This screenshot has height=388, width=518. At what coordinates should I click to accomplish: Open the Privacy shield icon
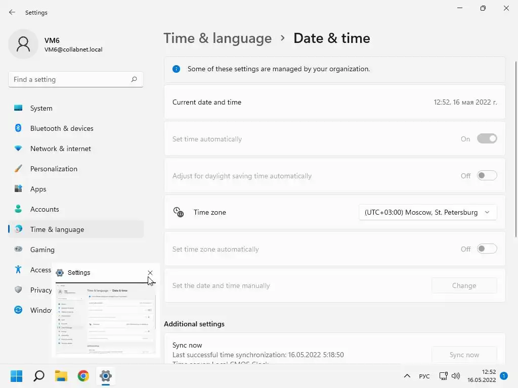click(18, 289)
